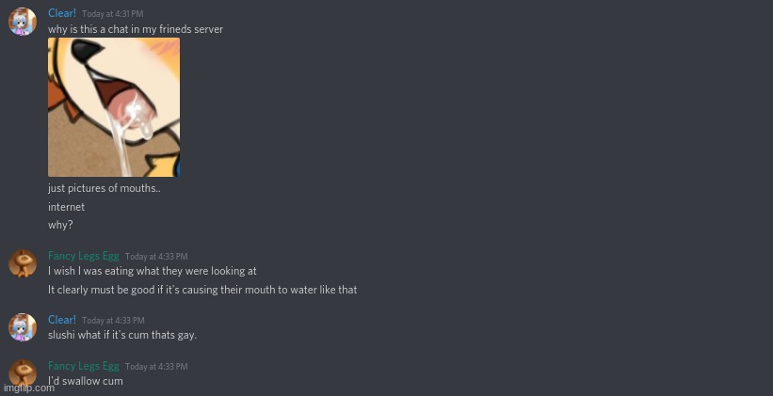Click the "It clearly must be good" message
773x396 pixels.
(202, 290)
